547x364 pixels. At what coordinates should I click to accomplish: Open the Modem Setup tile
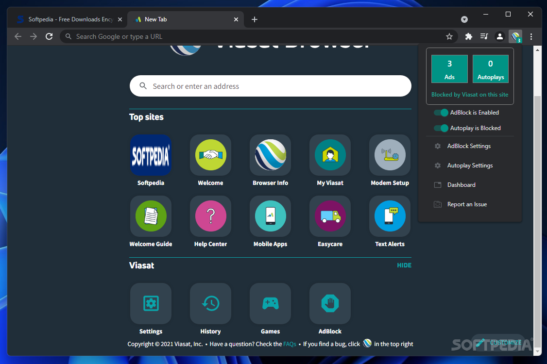(x=390, y=155)
